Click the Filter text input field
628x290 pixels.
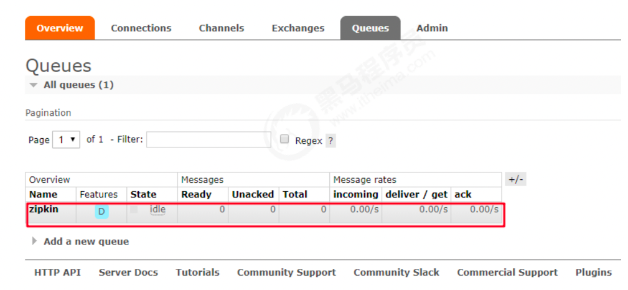point(209,139)
